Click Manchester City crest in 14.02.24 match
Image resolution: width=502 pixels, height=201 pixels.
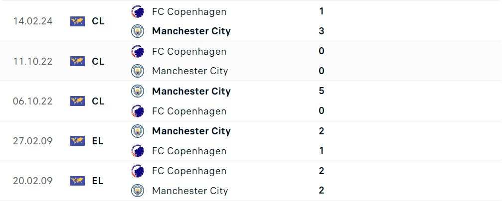tap(137, 31)
